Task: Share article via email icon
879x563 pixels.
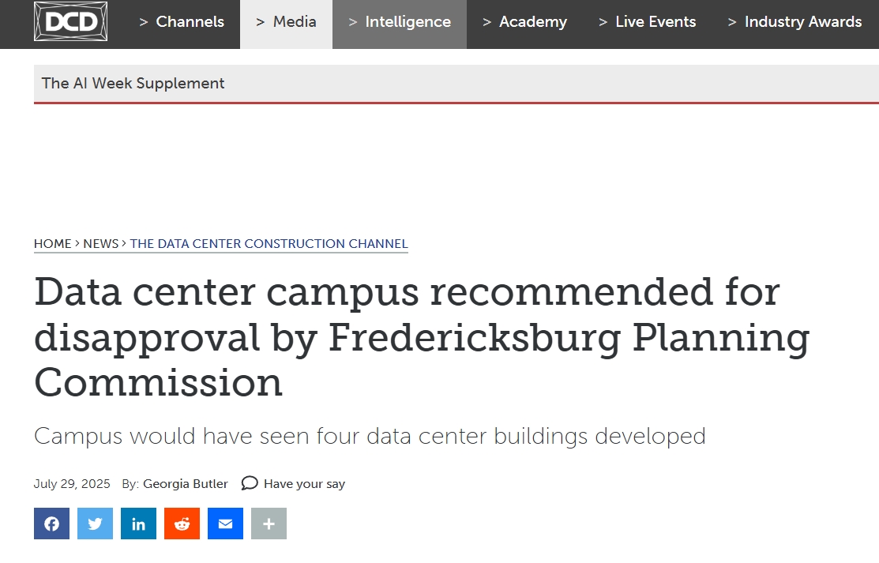Action: 225,524
